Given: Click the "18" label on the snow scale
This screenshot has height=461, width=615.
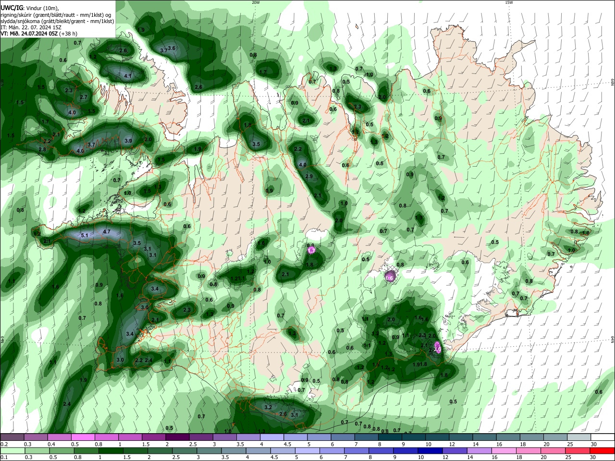Looking at the screenshot, I should pos(523,444).
